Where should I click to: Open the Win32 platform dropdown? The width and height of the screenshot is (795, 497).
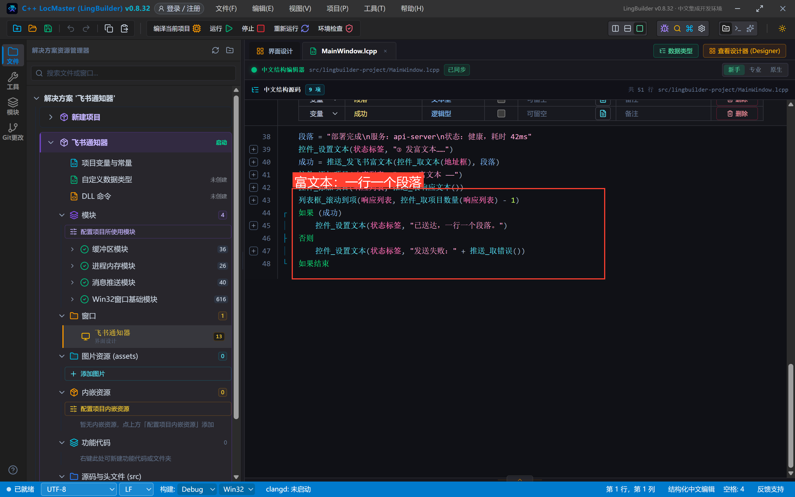point(237,490)
